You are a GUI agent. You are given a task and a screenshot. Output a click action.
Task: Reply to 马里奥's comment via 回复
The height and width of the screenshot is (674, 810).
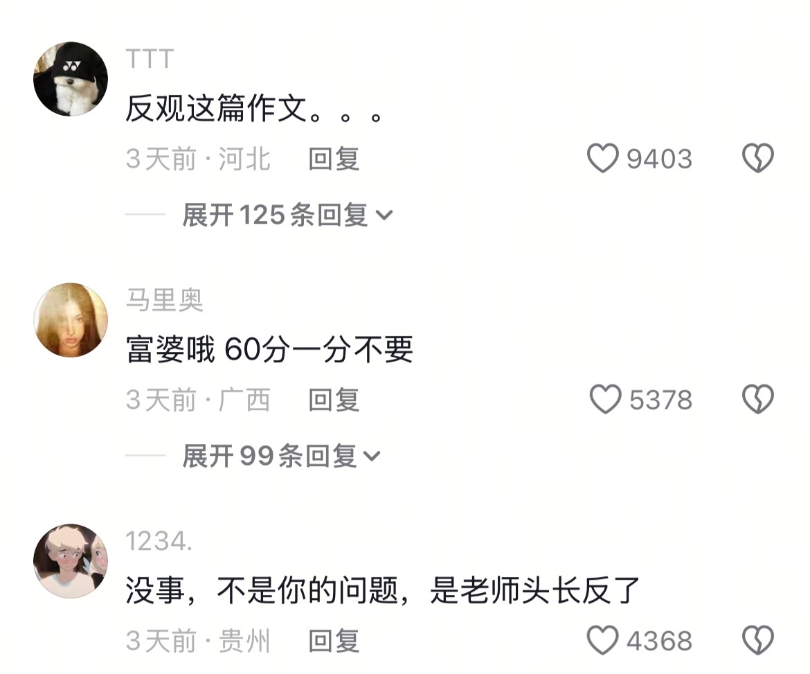pos(334,400)
